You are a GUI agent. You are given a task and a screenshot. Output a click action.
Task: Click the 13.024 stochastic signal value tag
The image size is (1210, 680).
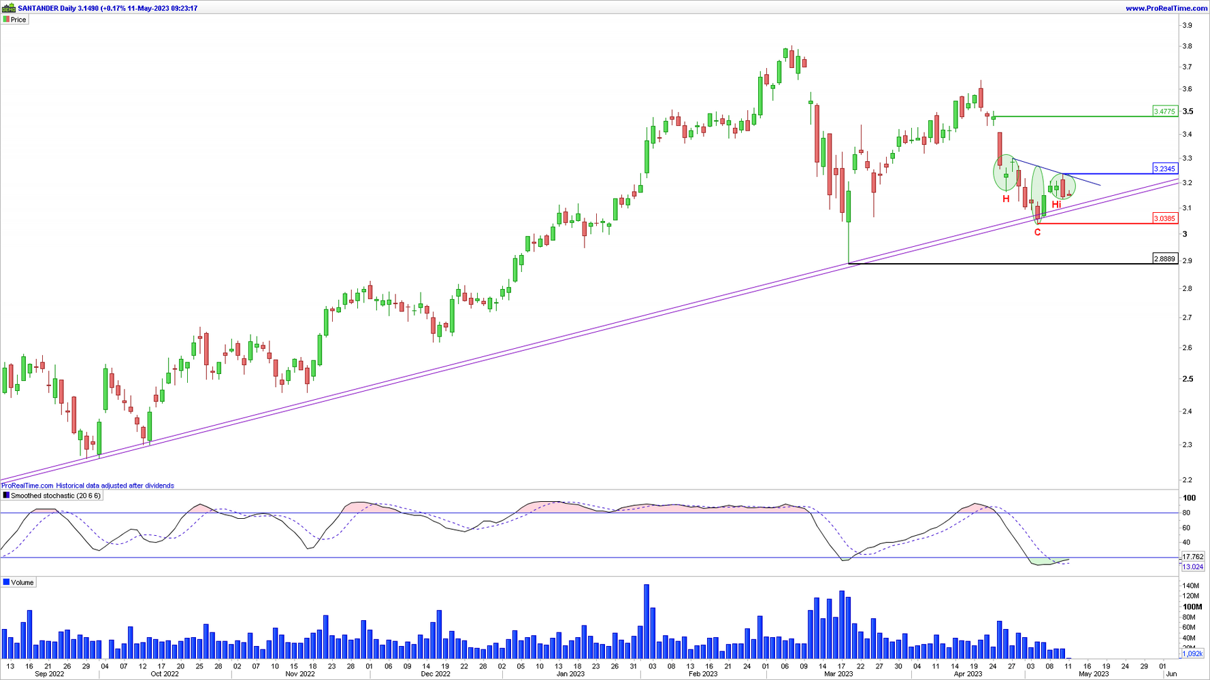coord(1192,567)
